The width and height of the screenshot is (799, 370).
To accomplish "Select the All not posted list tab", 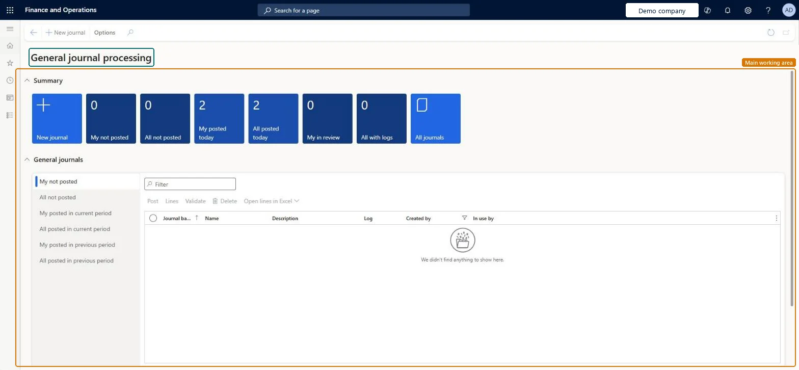I will pos(86,198).
